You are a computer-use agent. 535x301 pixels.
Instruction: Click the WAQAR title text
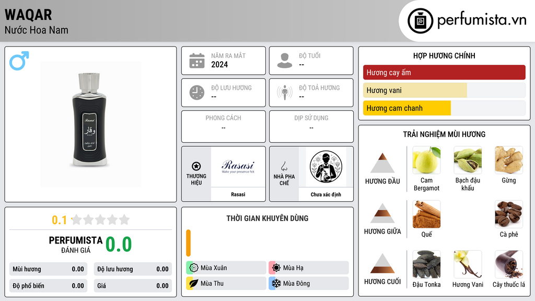(x=28, y=15)
